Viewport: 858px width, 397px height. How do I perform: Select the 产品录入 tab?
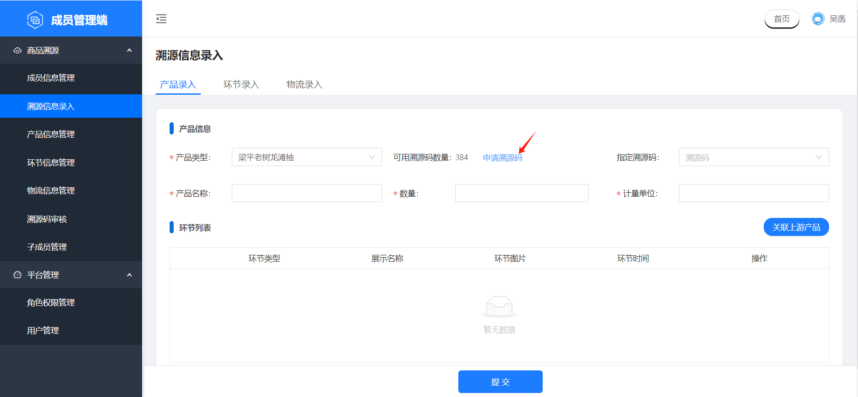tap(178, 85)
